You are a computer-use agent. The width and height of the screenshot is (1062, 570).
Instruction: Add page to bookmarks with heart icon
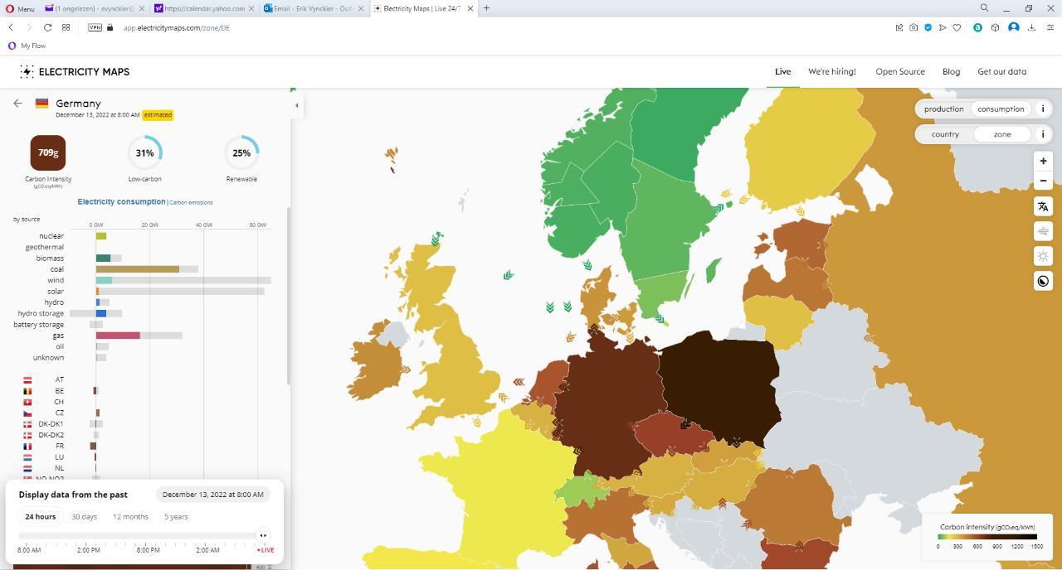(x=957, y=27)
